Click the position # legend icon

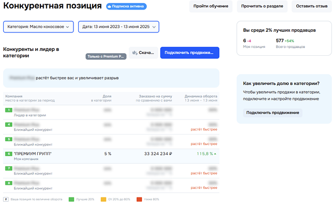pyautogui.click(x=6, y=200)
